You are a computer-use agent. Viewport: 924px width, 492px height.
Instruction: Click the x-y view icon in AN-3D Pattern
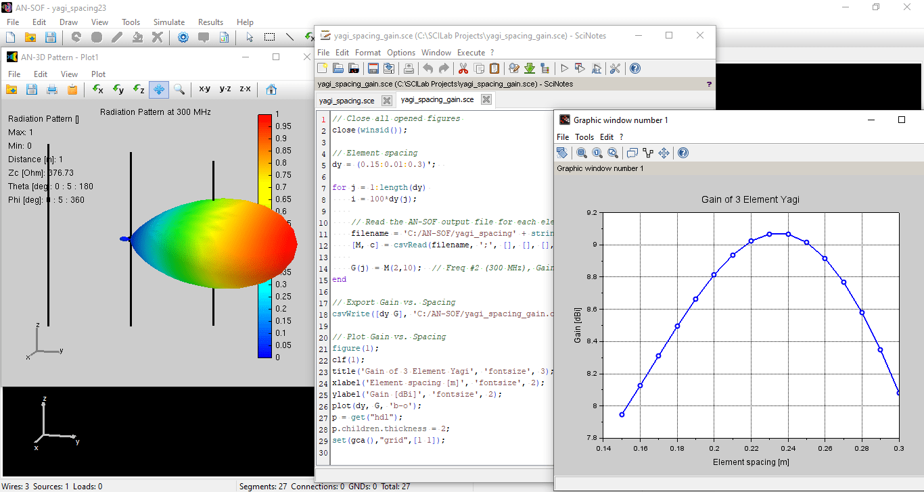pyautogui.click(x=204, y=89)
